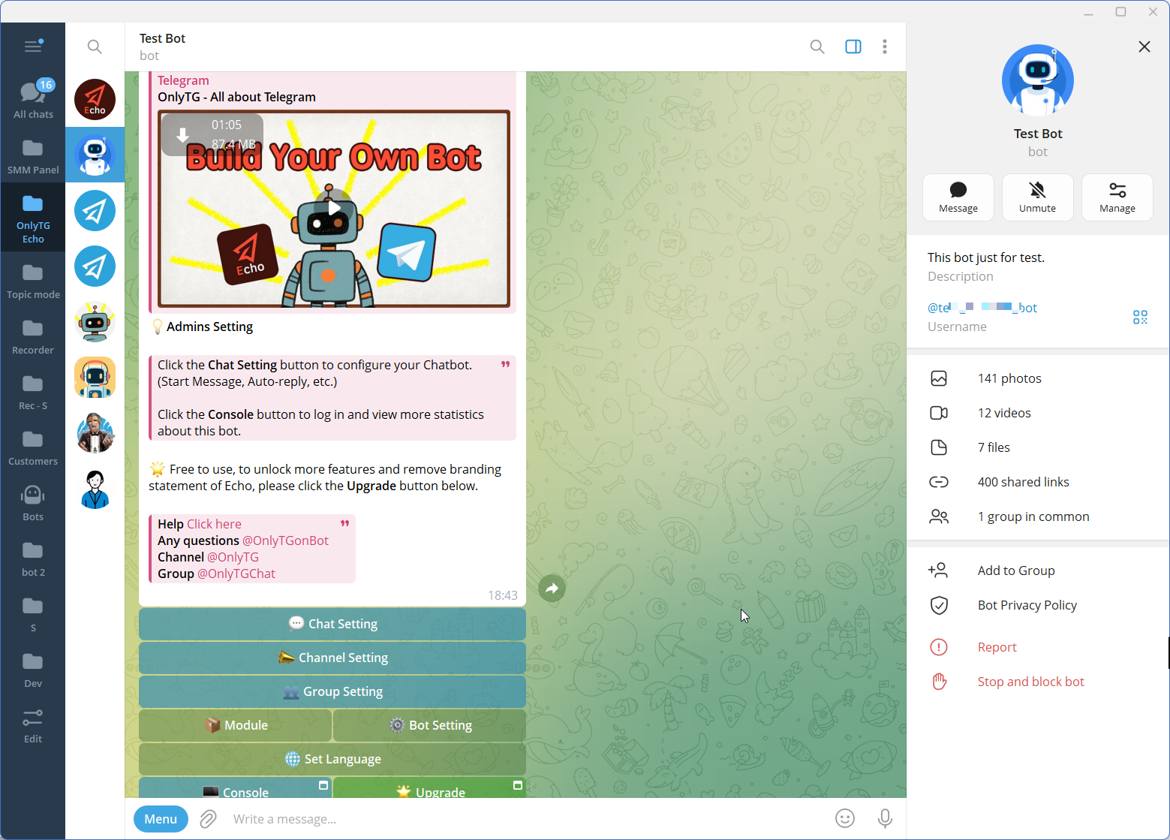Click the chat list search icon
The width and height of the screenshot is (1170, 840).
click(x=95, y=47)
